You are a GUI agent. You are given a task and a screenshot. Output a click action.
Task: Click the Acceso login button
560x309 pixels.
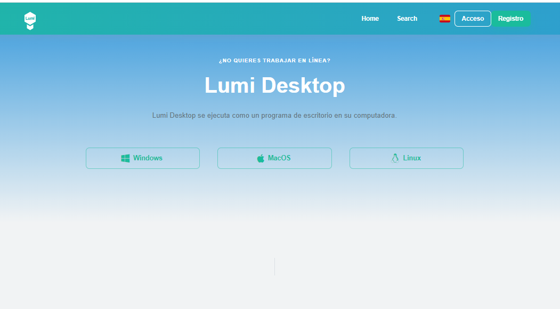(x=473, y=19)
